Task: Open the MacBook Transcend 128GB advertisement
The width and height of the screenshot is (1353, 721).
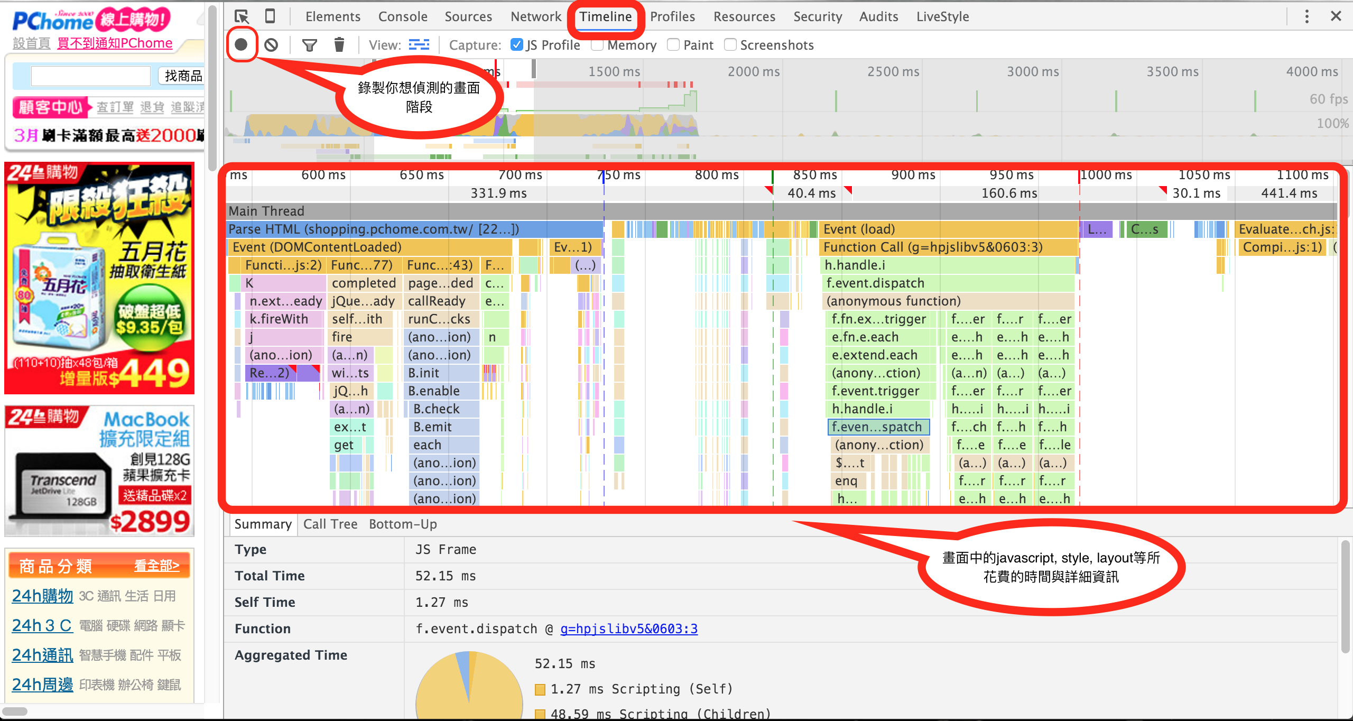Action: 99,470
